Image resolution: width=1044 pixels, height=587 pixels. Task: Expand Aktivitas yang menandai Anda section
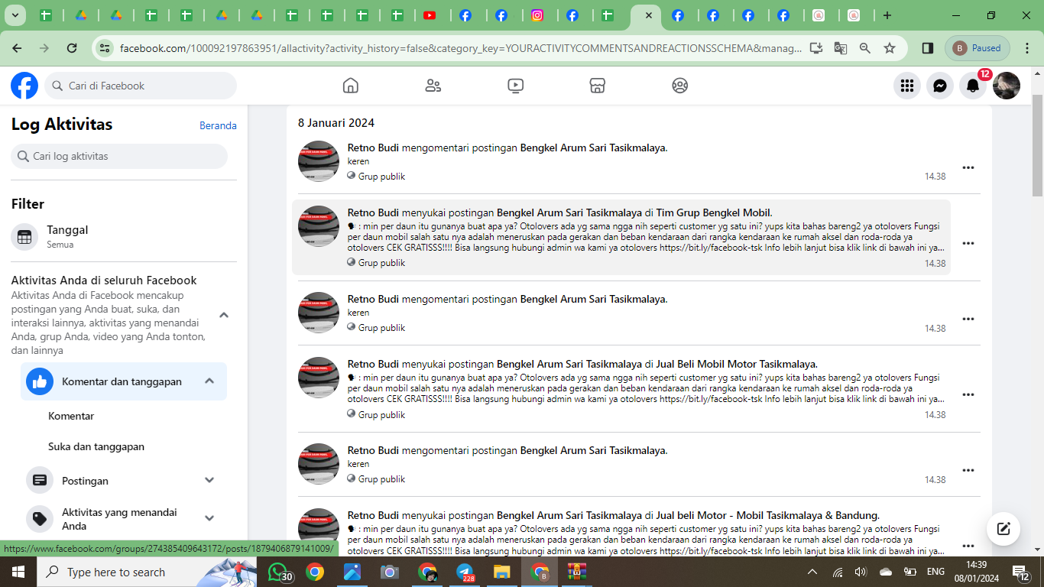point(209,518)
